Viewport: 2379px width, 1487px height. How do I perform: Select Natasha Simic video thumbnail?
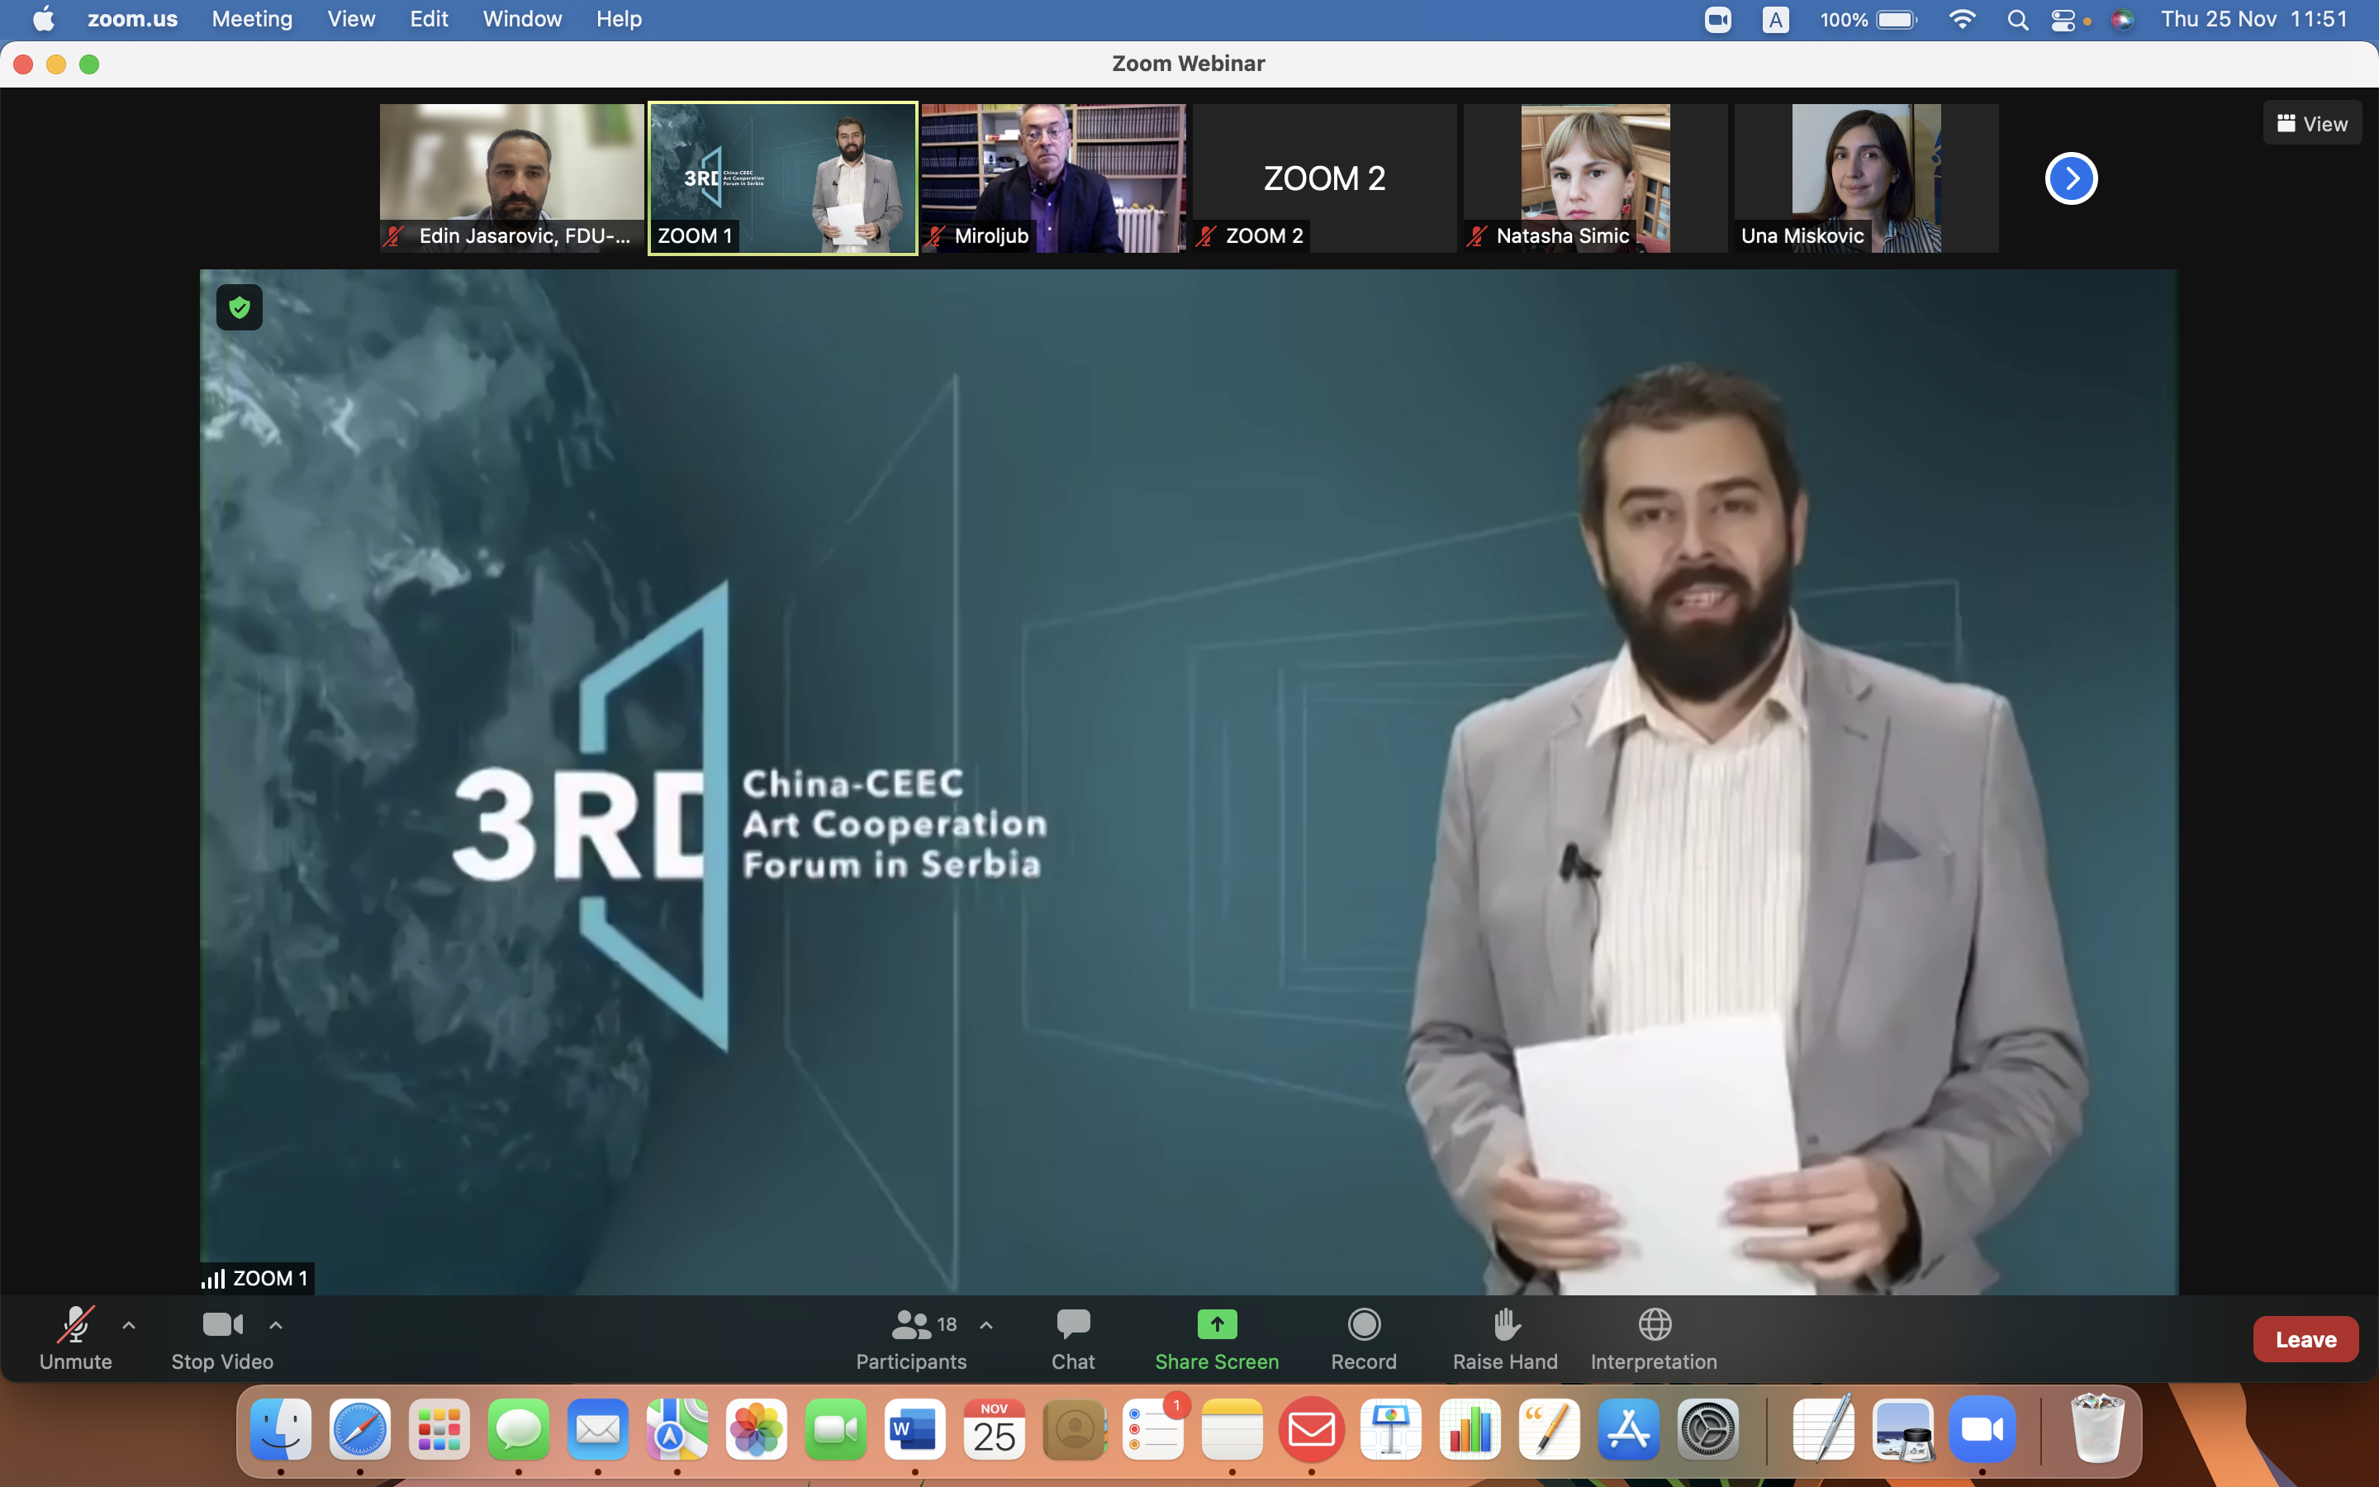[x=1596, y=179]
